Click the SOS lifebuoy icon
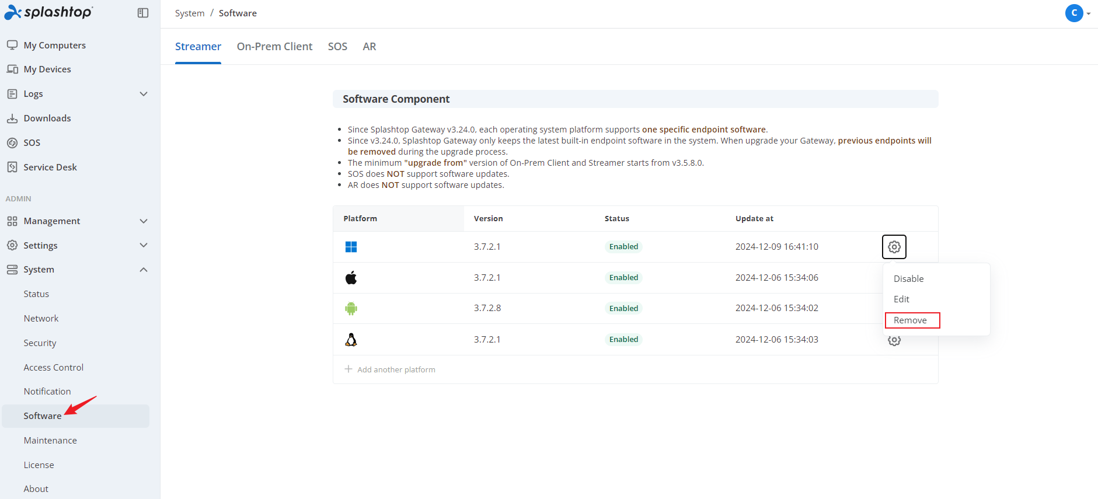The height and width of the screenshot is (499, 1098). pyautogui.click(x=12, y=142)
